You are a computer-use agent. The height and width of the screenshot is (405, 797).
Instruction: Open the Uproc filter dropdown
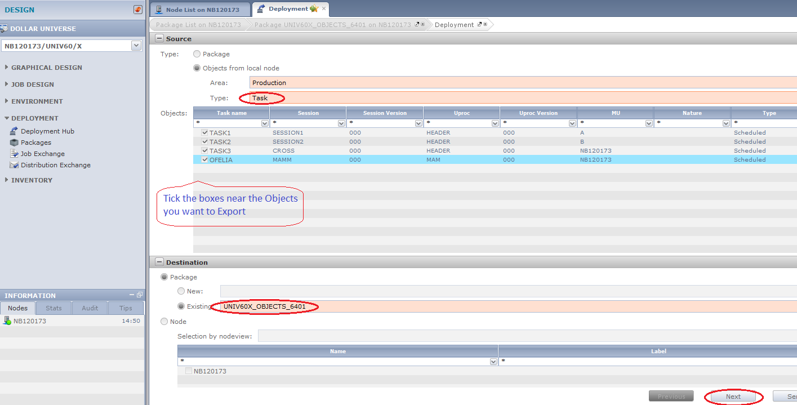tap(495, 123)
